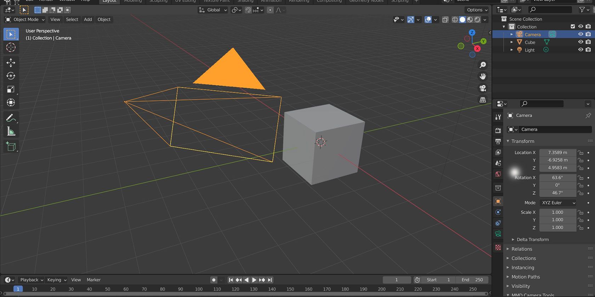The height and width of the screenshot is (297, 595).
Task: Hide the Cube in the outliner
Action: 580,42
